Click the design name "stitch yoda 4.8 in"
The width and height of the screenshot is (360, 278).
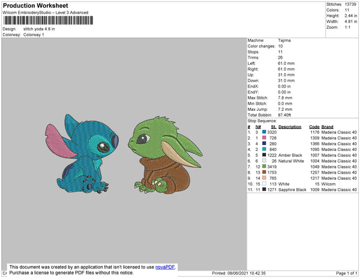(39, 29)
